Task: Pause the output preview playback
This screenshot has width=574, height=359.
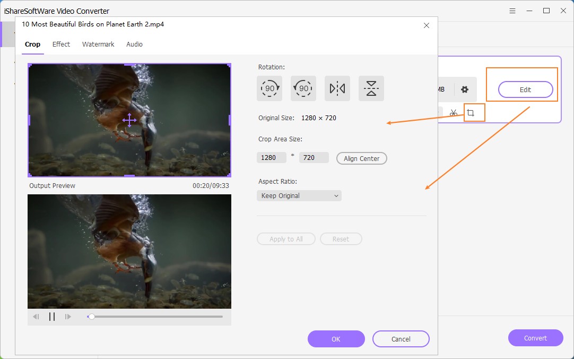Action: pos(52,317)
